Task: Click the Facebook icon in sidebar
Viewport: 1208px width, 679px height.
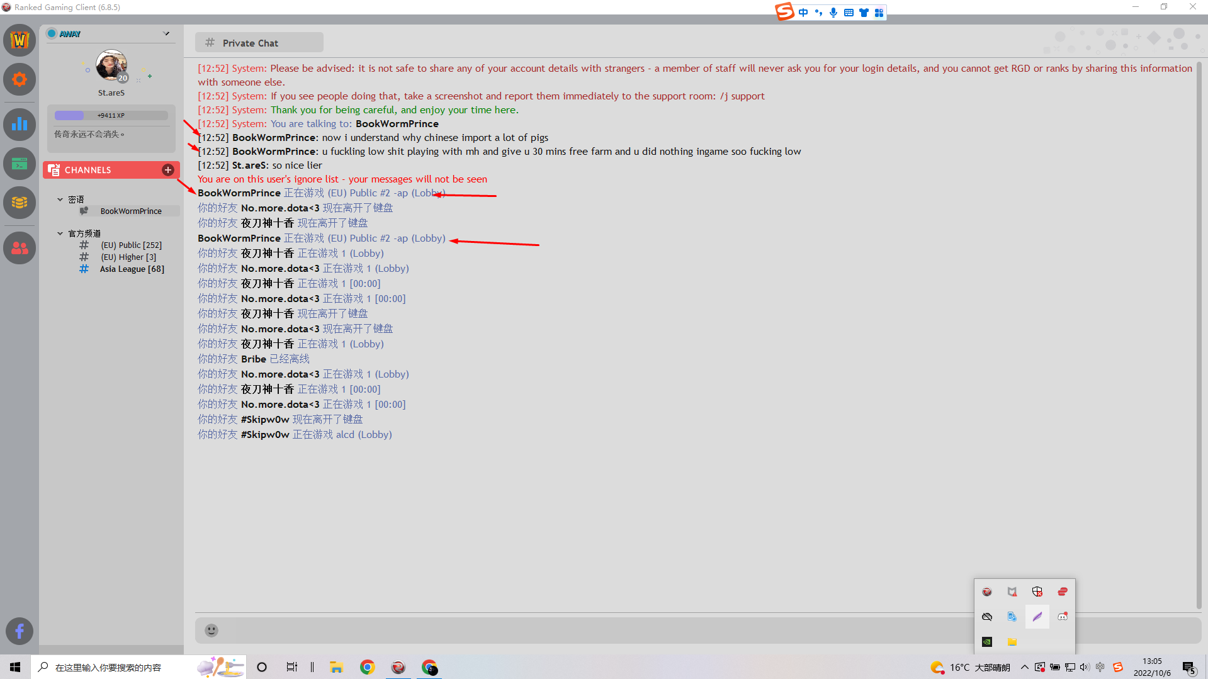Action: [x=20, y=631]
